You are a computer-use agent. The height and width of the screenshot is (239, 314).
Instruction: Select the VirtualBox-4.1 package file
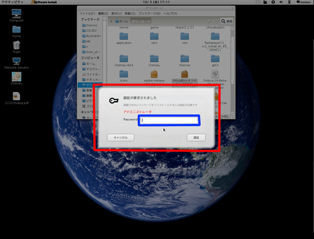[x=185, y=76]
